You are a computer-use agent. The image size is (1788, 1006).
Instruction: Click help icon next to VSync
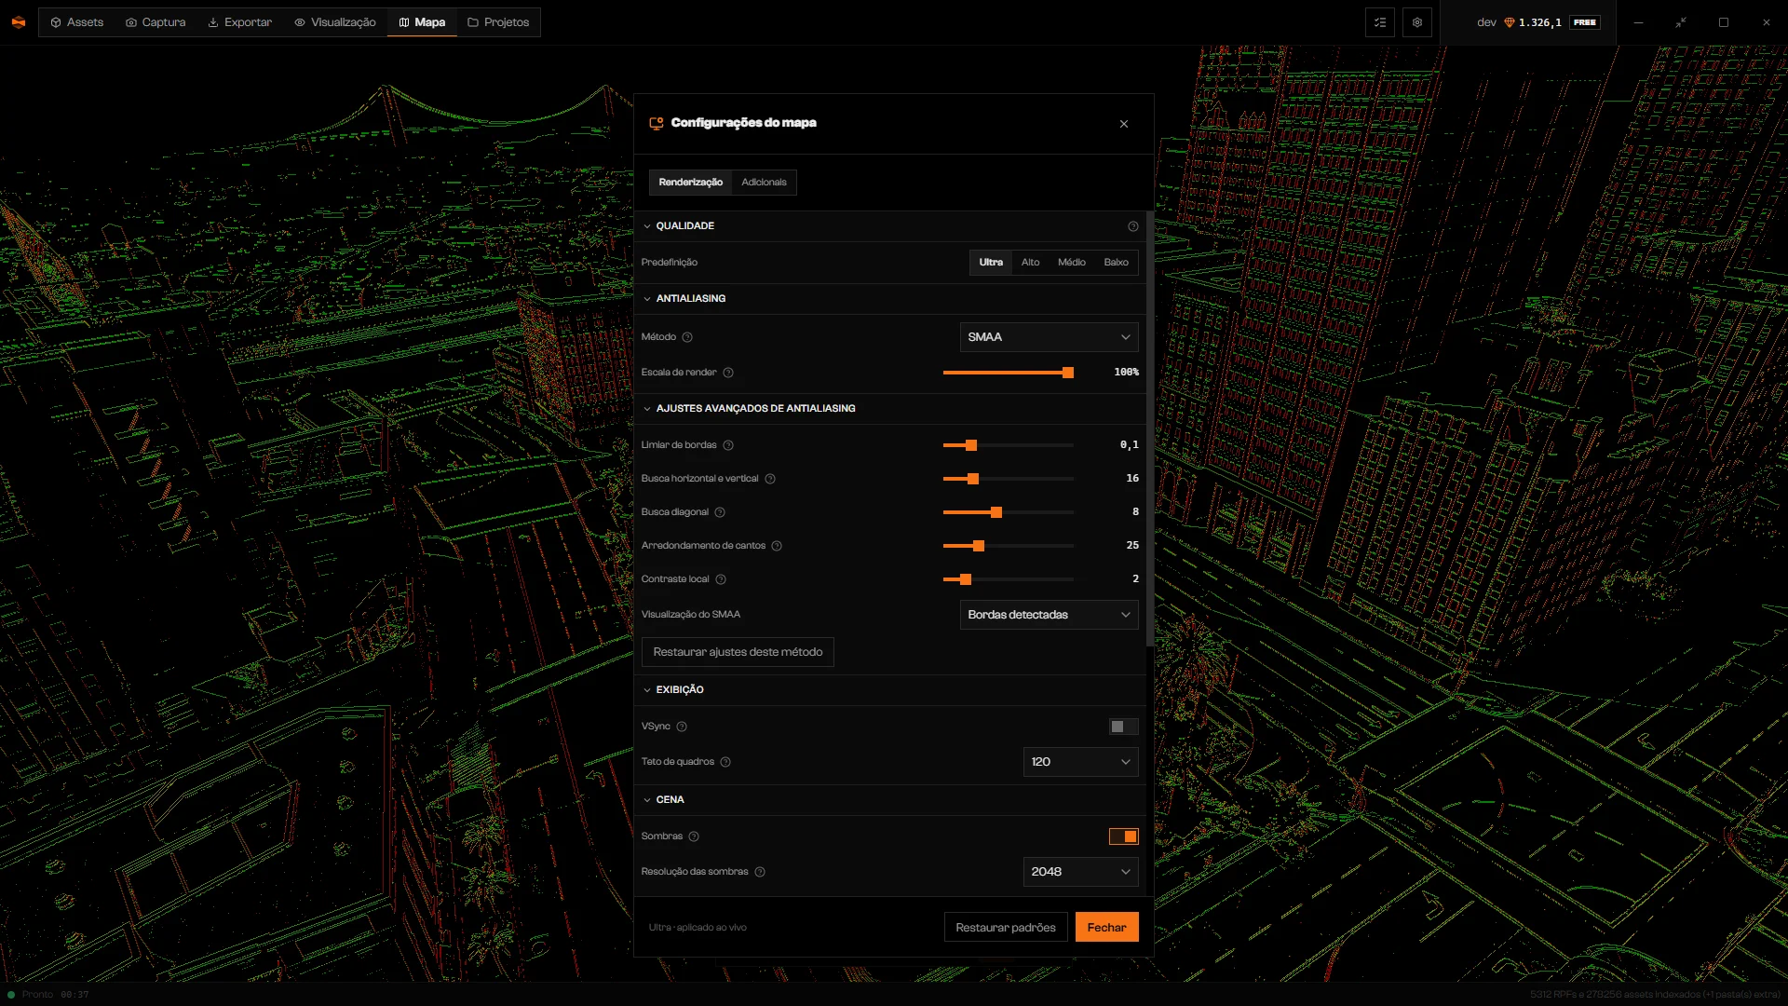682,727
